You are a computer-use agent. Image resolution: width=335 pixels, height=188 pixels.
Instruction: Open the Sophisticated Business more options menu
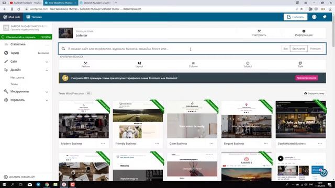[x=320, y=144]
